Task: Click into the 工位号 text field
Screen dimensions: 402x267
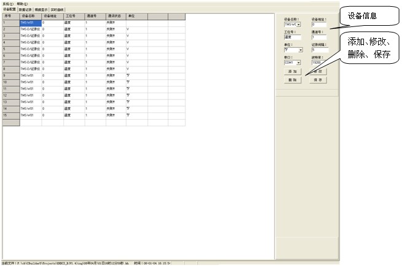Action: pos(292,37)
